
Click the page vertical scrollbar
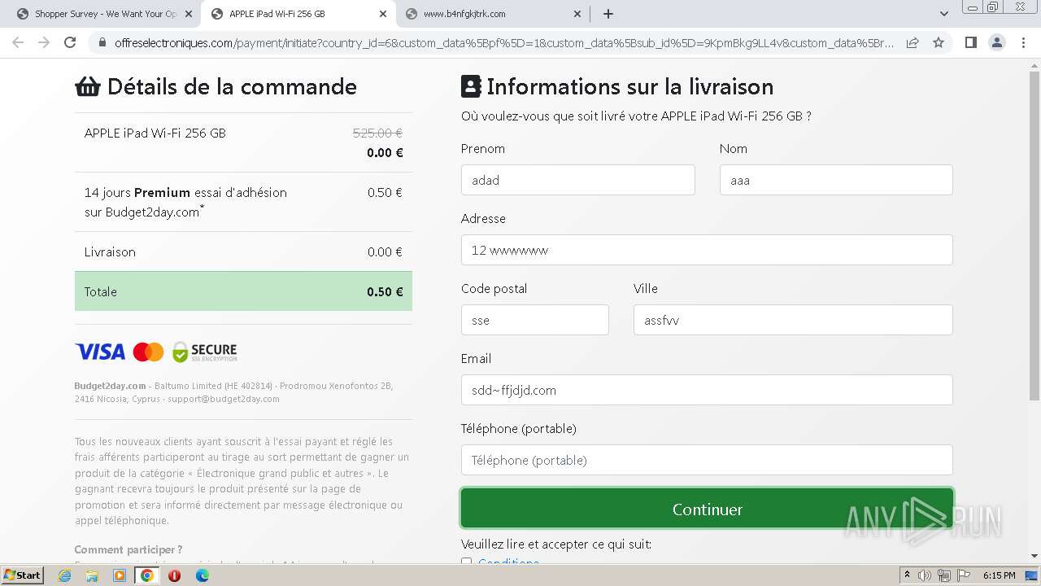(x=1034, y=236)
